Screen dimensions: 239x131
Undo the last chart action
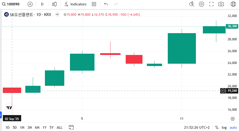pos(106,4)
